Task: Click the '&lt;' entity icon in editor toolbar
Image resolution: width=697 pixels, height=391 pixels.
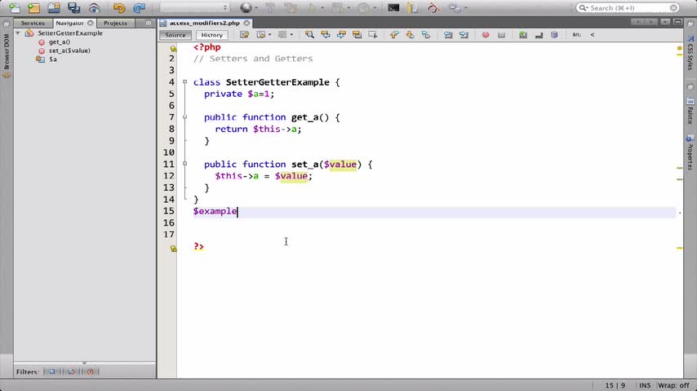Action: click(576, 34)
